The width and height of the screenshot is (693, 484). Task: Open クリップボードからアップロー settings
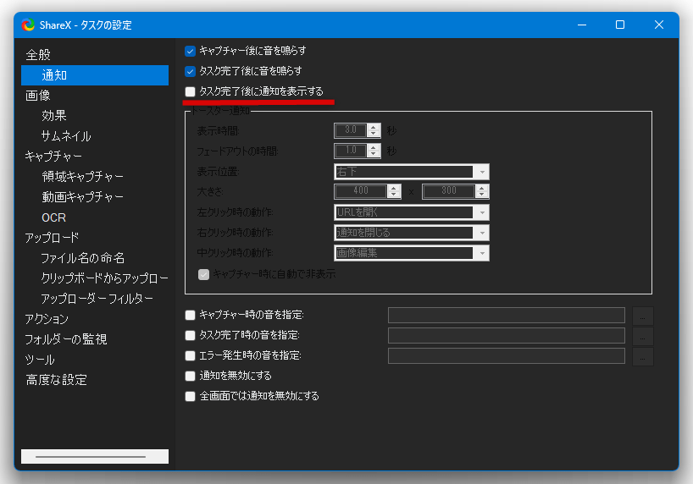[104, 278]
